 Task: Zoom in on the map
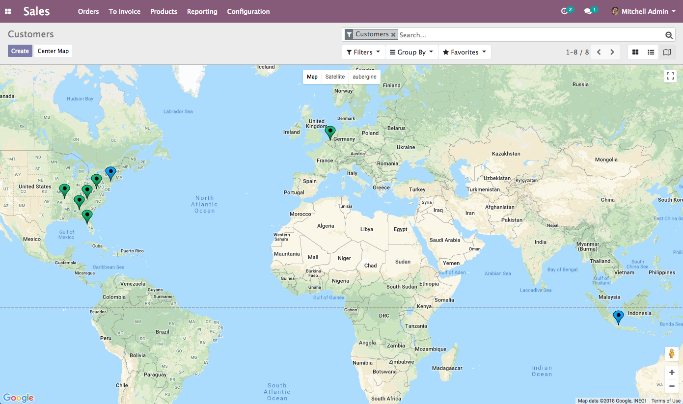pyautogui.click(x=672, y=373)
